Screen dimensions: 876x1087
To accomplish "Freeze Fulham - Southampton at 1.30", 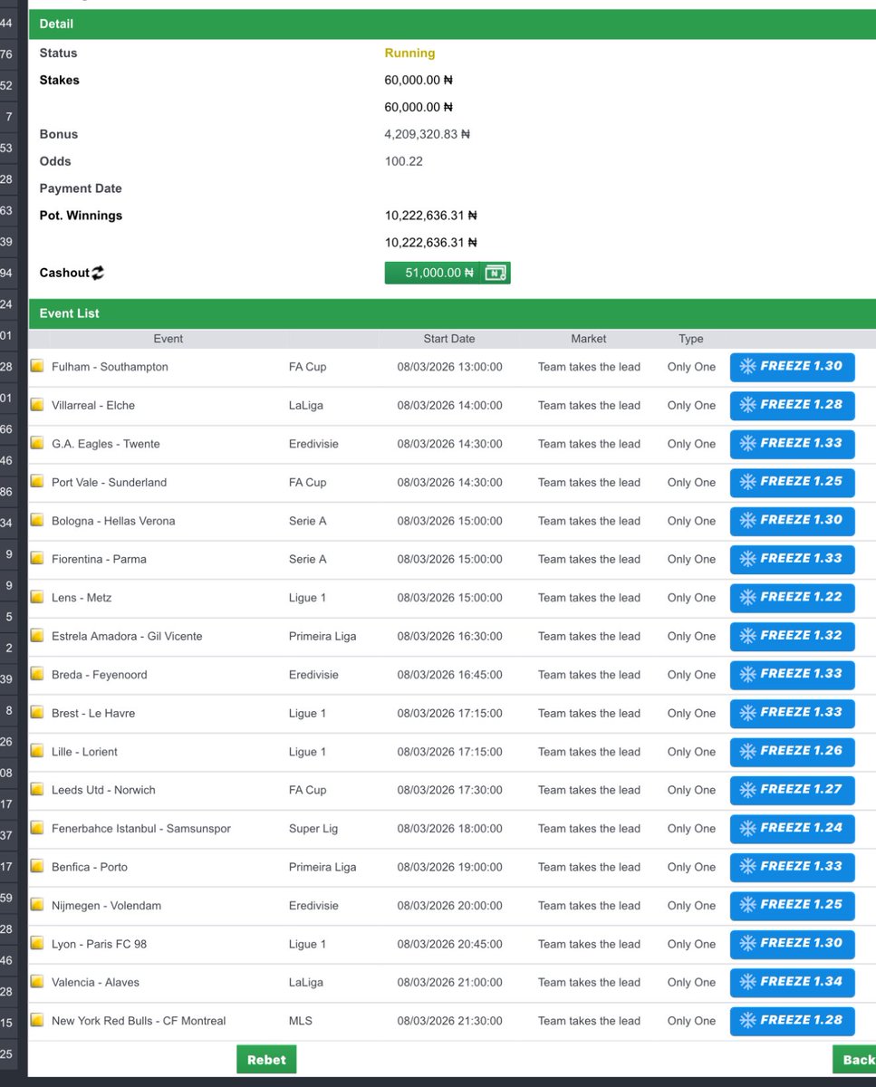I will tap(792, 367).
